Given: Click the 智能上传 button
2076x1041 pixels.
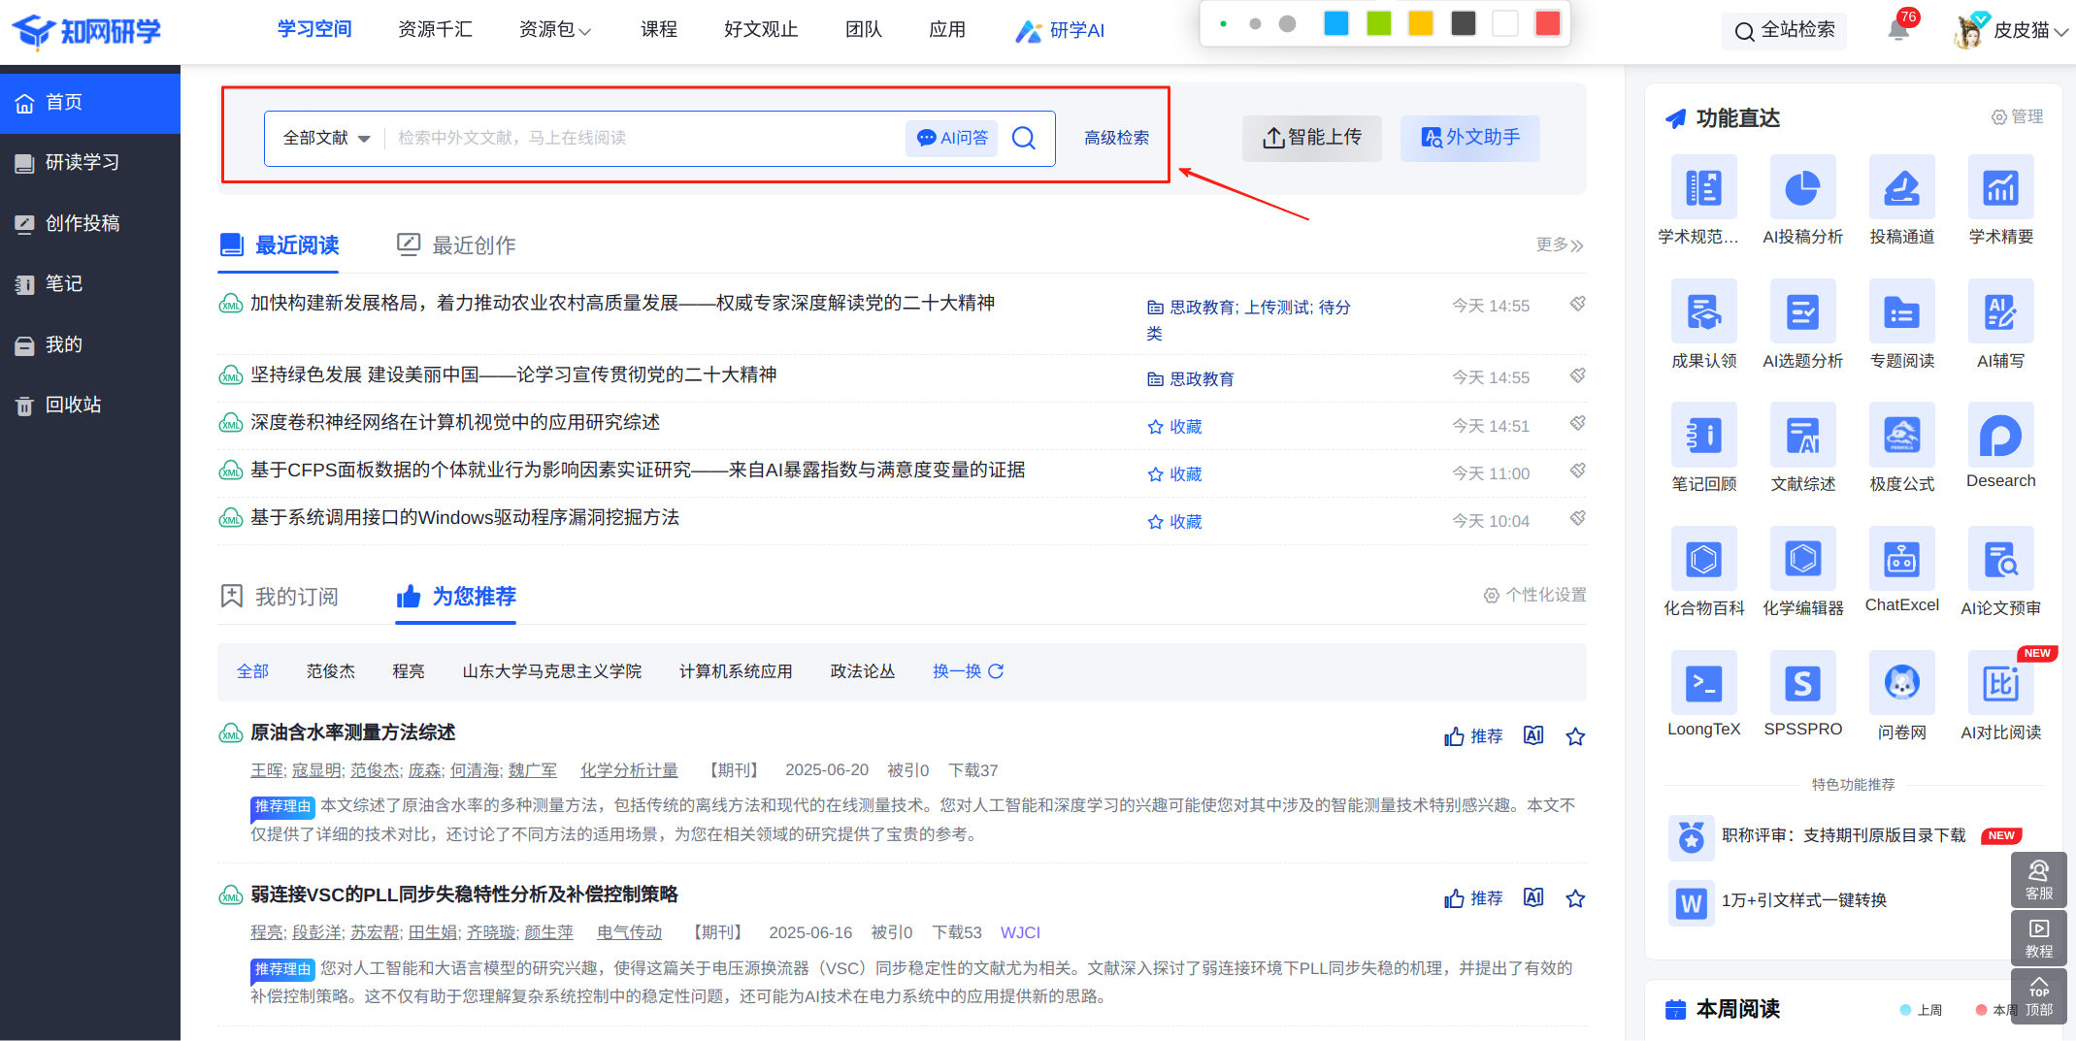Looking at the screenshot, I should click(1311, 138).
